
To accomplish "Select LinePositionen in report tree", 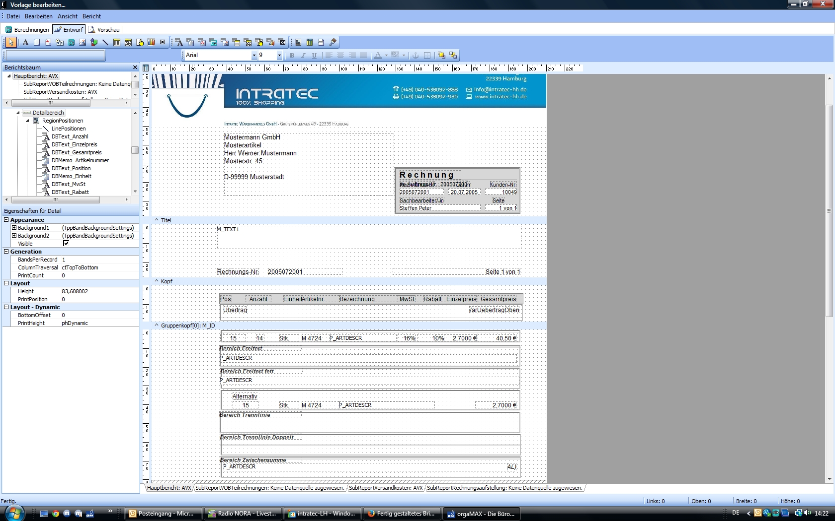I will click(x=69, y=129).
